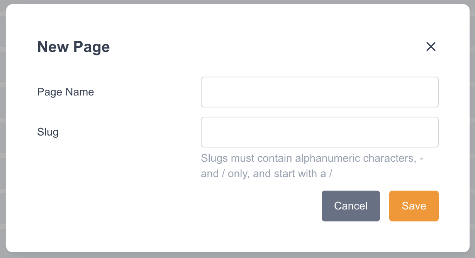This screenshot has width=475, height=258.
Task: Click the "Page Name" field label
Action: point(66,92)
